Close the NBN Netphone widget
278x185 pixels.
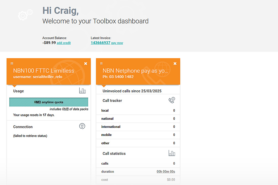point(175,64)
